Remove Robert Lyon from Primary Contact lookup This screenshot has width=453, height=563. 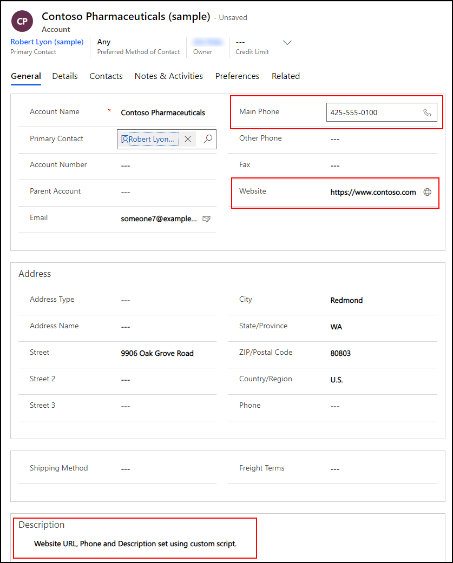point(188,139)
